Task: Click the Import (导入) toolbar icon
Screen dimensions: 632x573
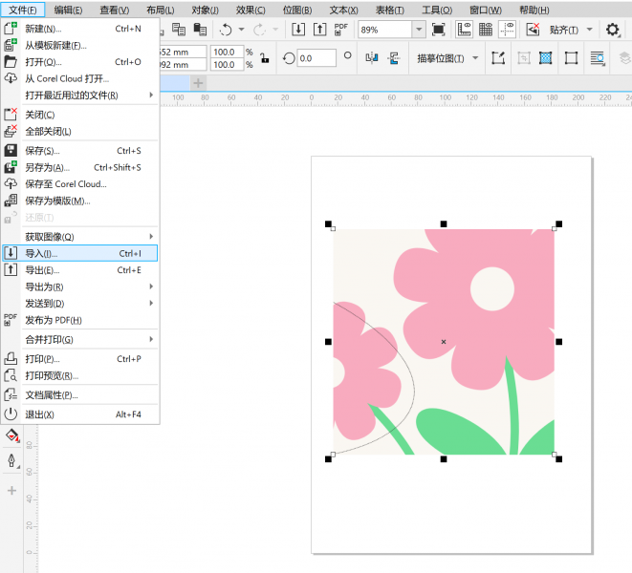Action: pos(297,30)
